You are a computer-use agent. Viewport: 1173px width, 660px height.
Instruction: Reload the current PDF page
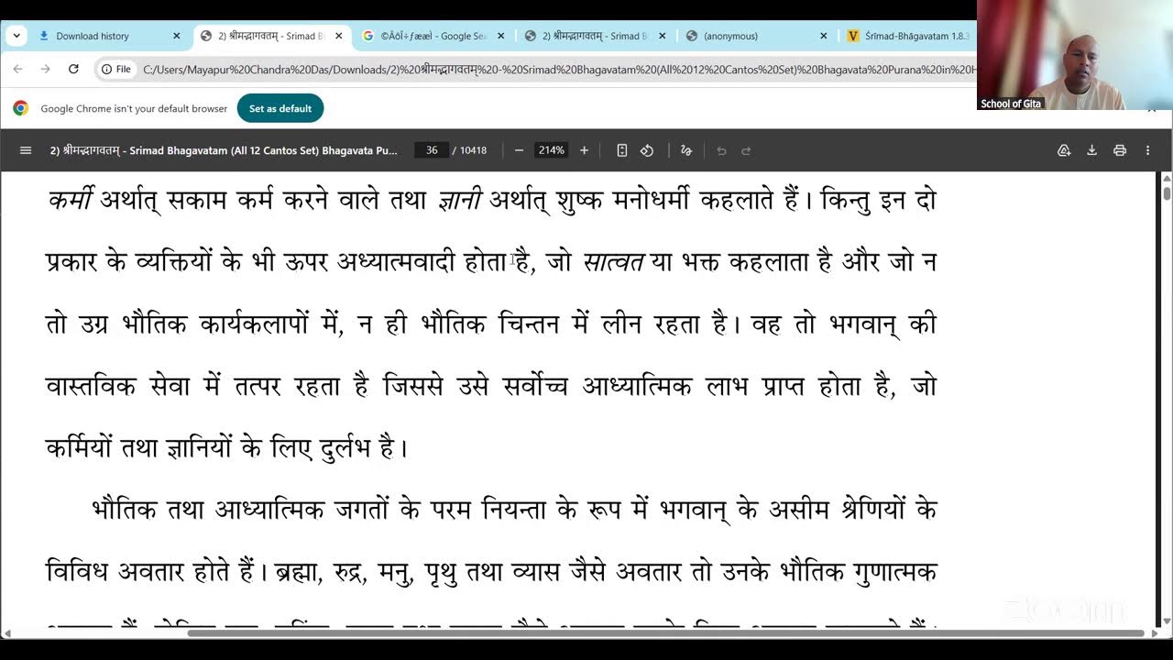point(73,69)
